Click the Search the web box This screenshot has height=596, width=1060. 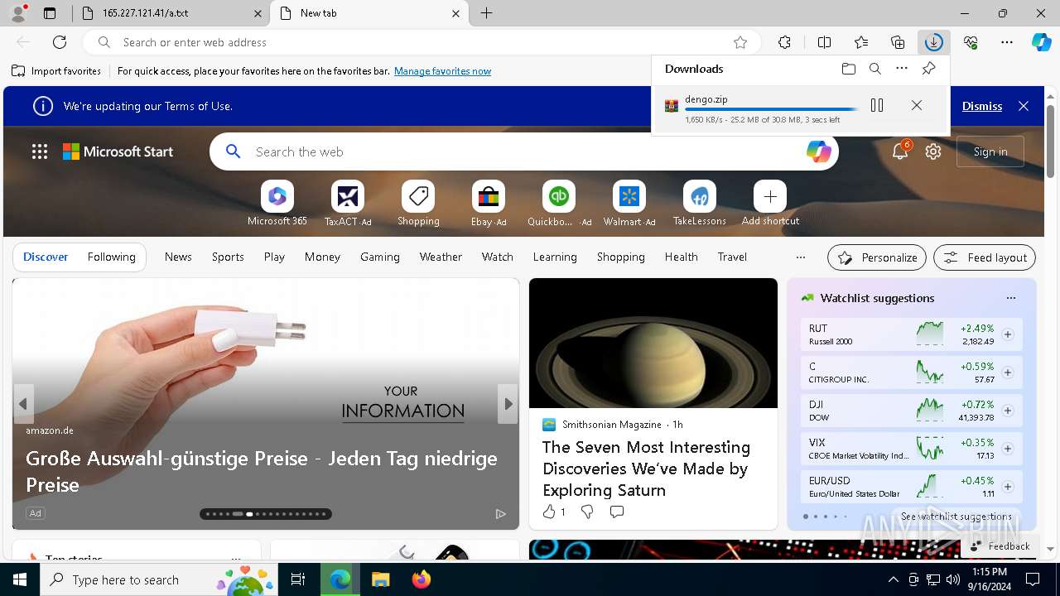(x=524, y=151)
